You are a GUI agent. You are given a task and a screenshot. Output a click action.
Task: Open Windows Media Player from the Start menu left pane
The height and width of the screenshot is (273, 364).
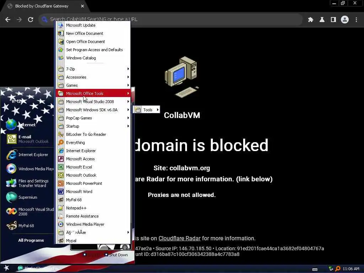30,169
